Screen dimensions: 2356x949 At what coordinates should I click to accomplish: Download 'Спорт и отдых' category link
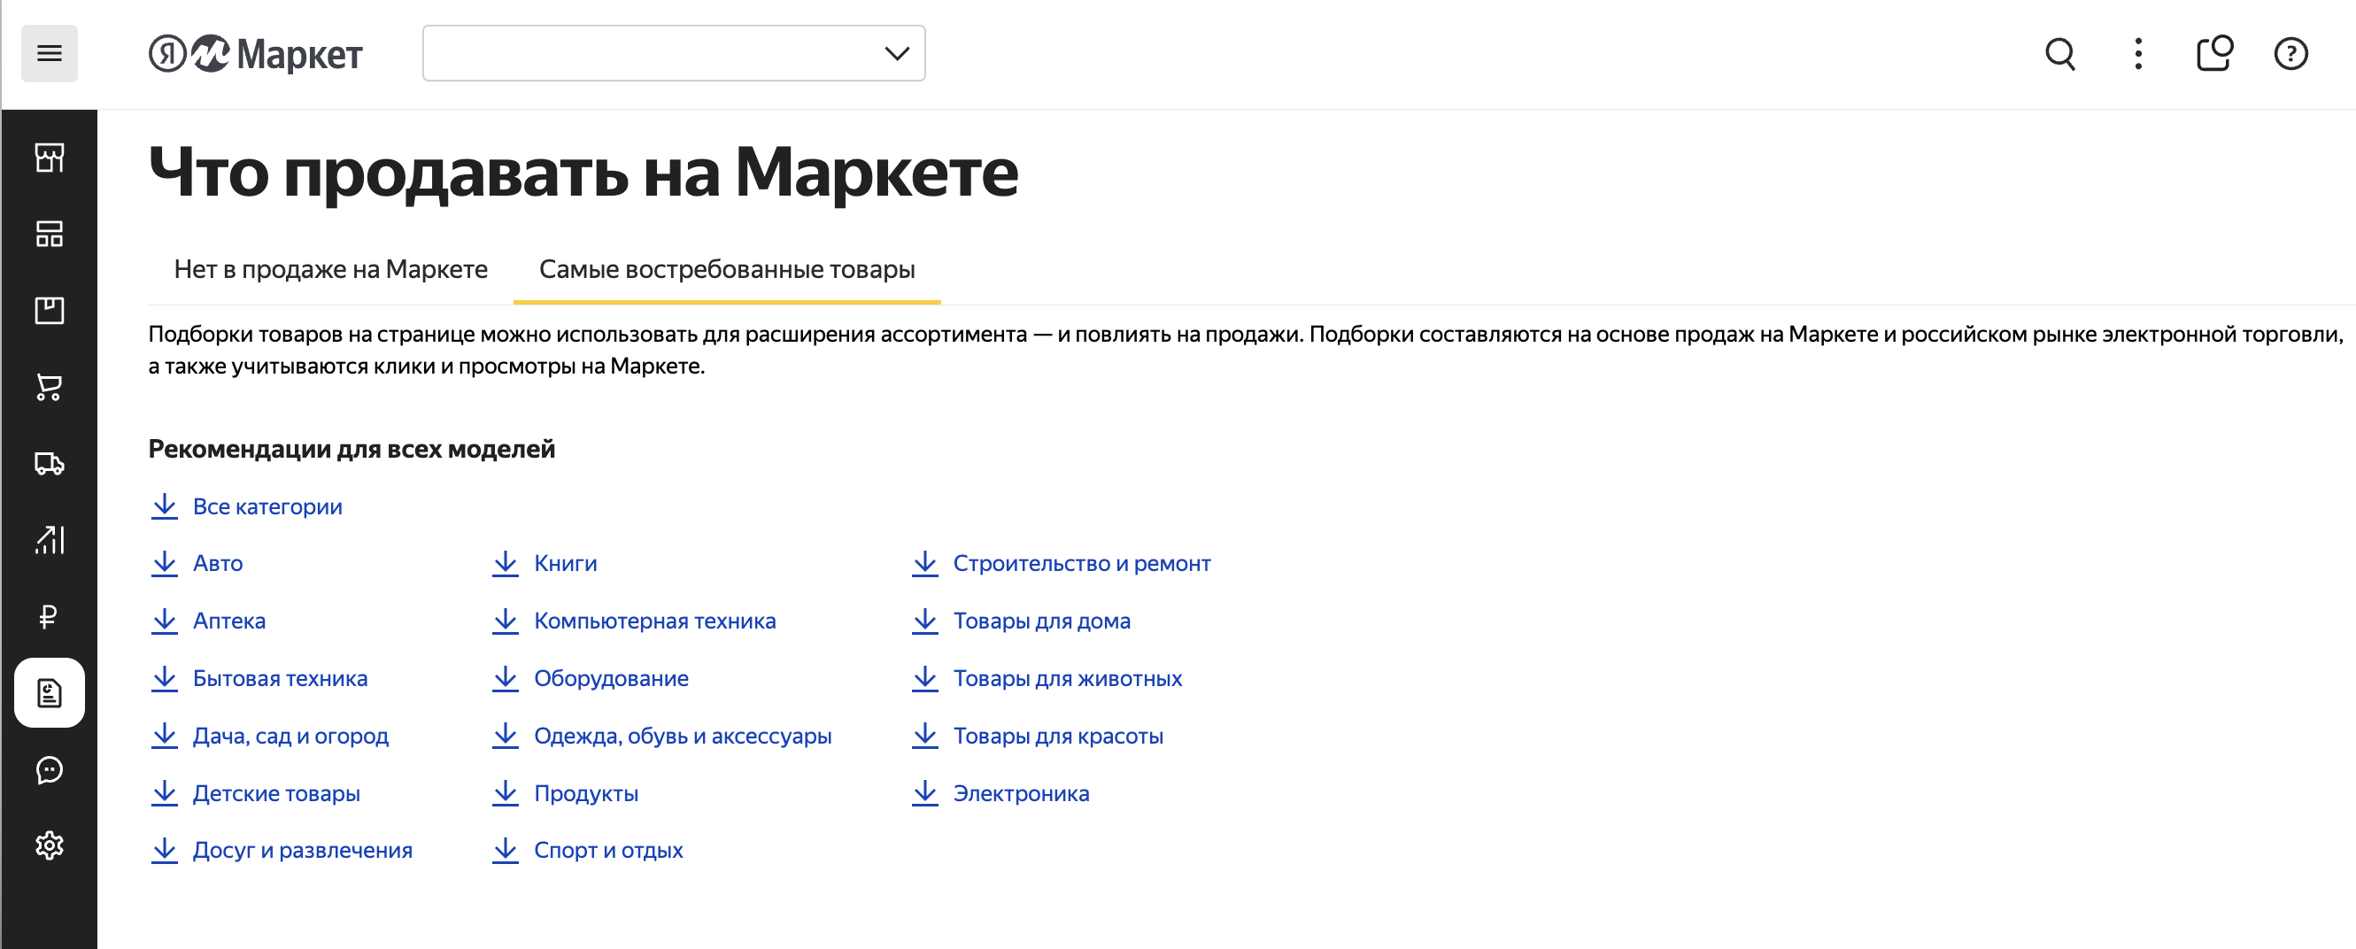tap(587, 850)
